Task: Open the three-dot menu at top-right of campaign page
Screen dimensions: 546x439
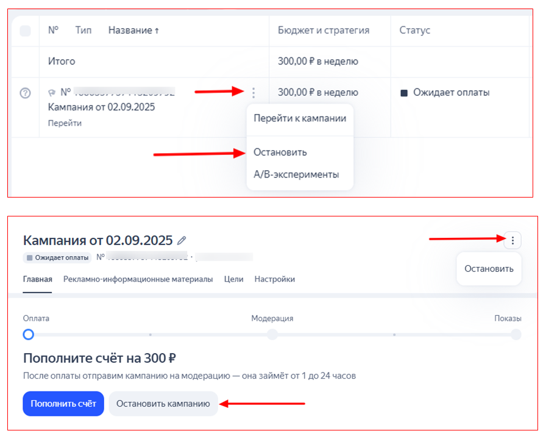Action: 512,241
